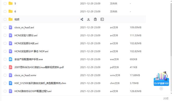Open folder icon named 5
172x101 pixels.
[x=10, y=4]
